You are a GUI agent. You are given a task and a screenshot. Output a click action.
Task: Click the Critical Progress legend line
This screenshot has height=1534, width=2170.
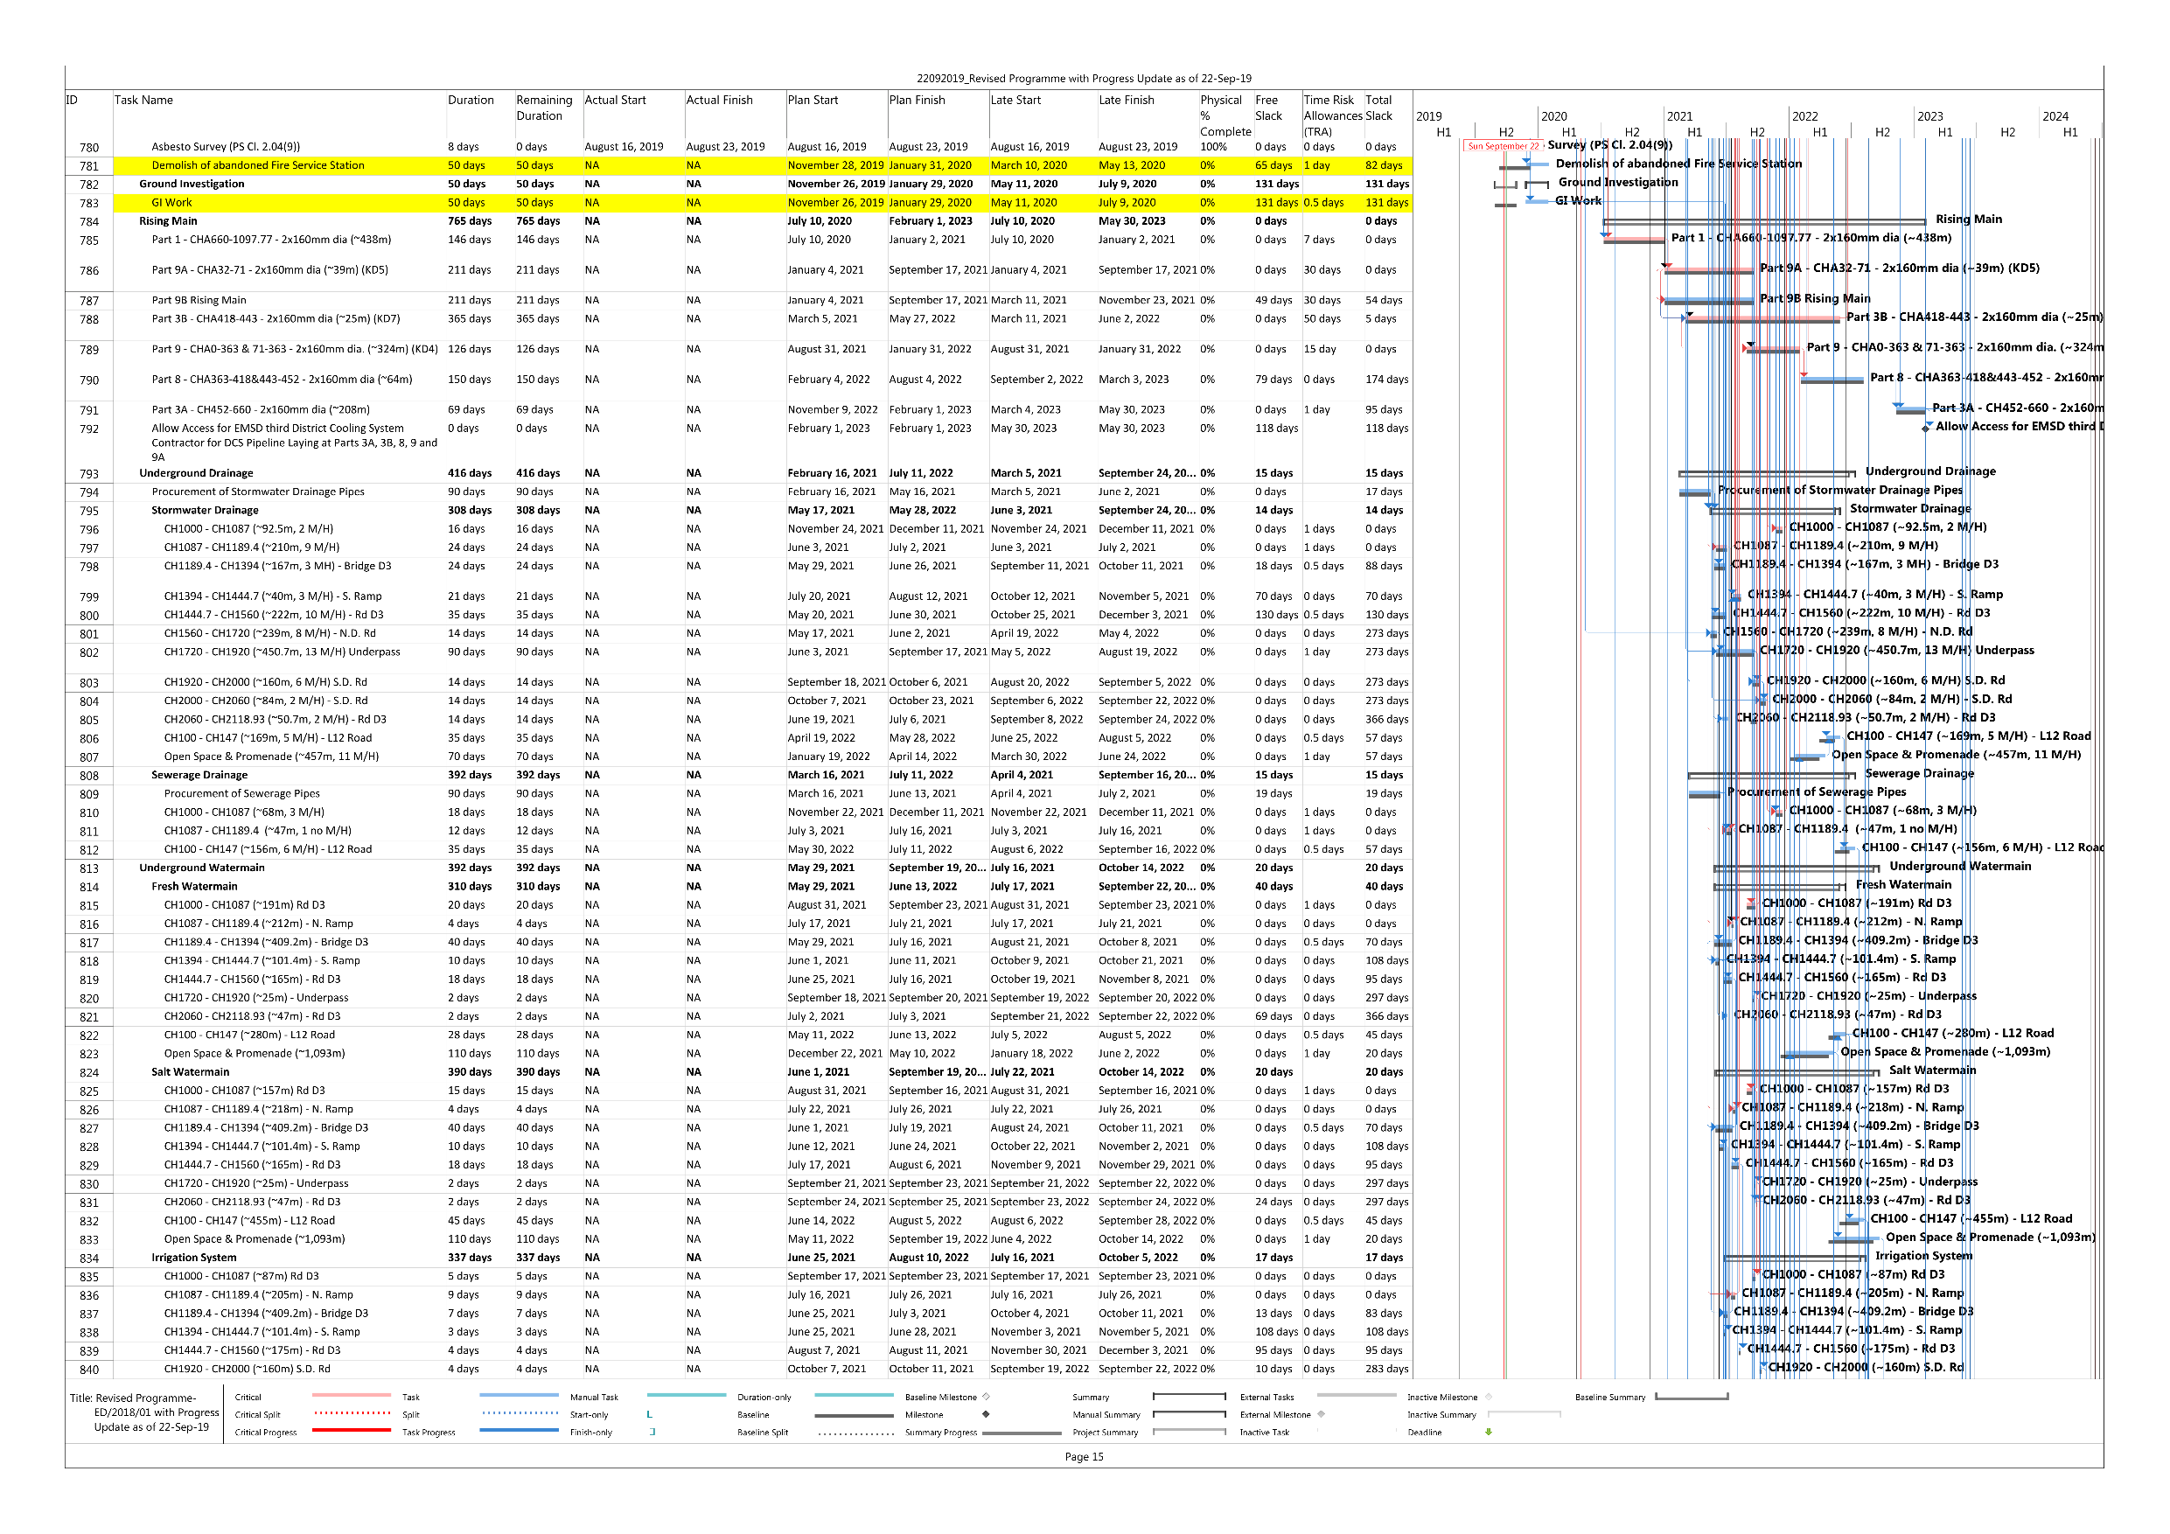click(x=351, y=1431)
